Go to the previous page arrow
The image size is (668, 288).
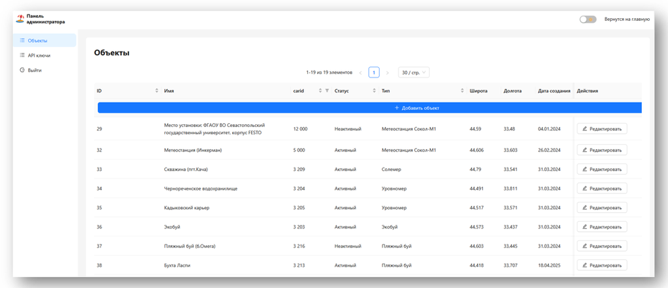point(360,73)
